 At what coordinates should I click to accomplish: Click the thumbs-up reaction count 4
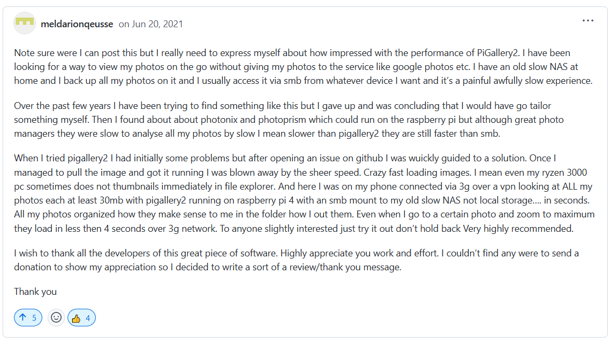click(88, 318)
